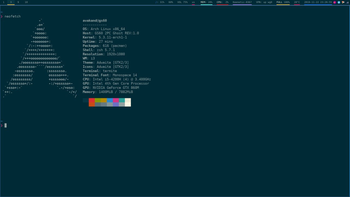Click the avakand@gs60 title line
This screenshot has height=197, width=350.
click(95, 21)
